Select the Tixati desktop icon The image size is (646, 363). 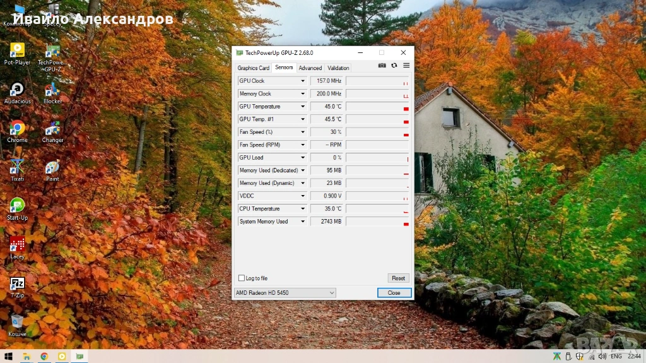(x=17, y=167)
